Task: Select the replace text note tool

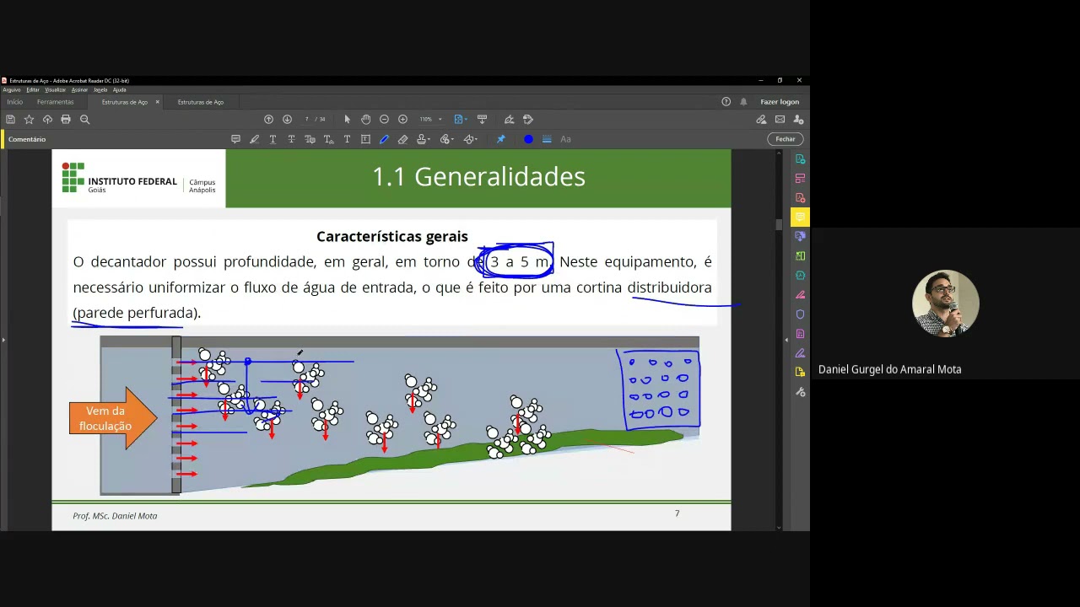Action: [310, 139]
